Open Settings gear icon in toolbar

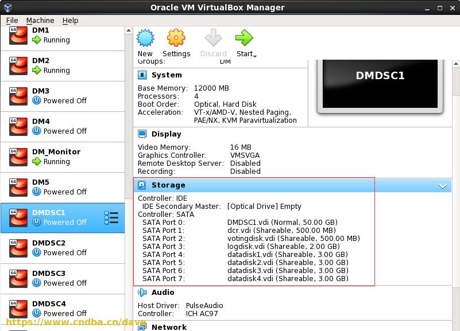(176, 38)
